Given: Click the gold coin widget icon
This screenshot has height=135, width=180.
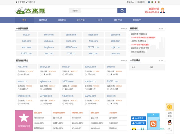Looking at the screenshot, I should click(x=169, y=107).
